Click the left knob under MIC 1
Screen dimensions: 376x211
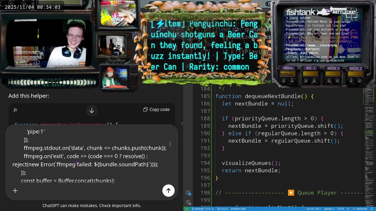tap(306, 81)
